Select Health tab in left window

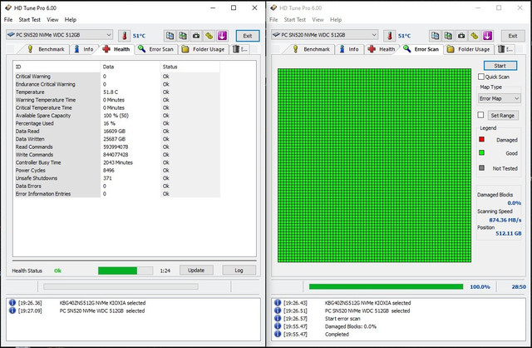coord(116,49)
